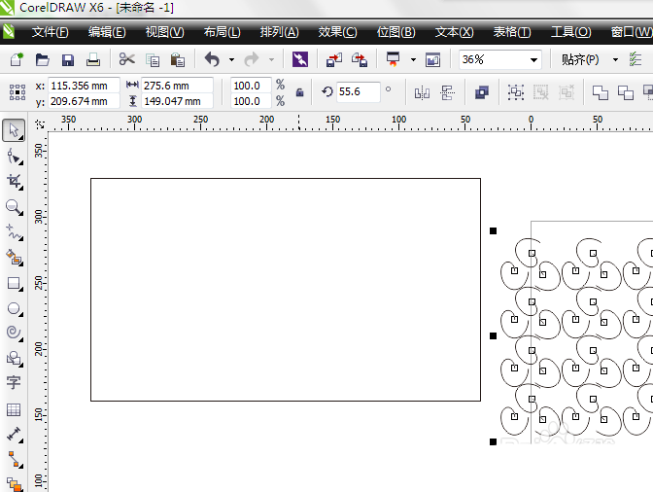This screenshot has width=653, height=492.
Task: Open the 表格(T) menu
Action: 512,32
